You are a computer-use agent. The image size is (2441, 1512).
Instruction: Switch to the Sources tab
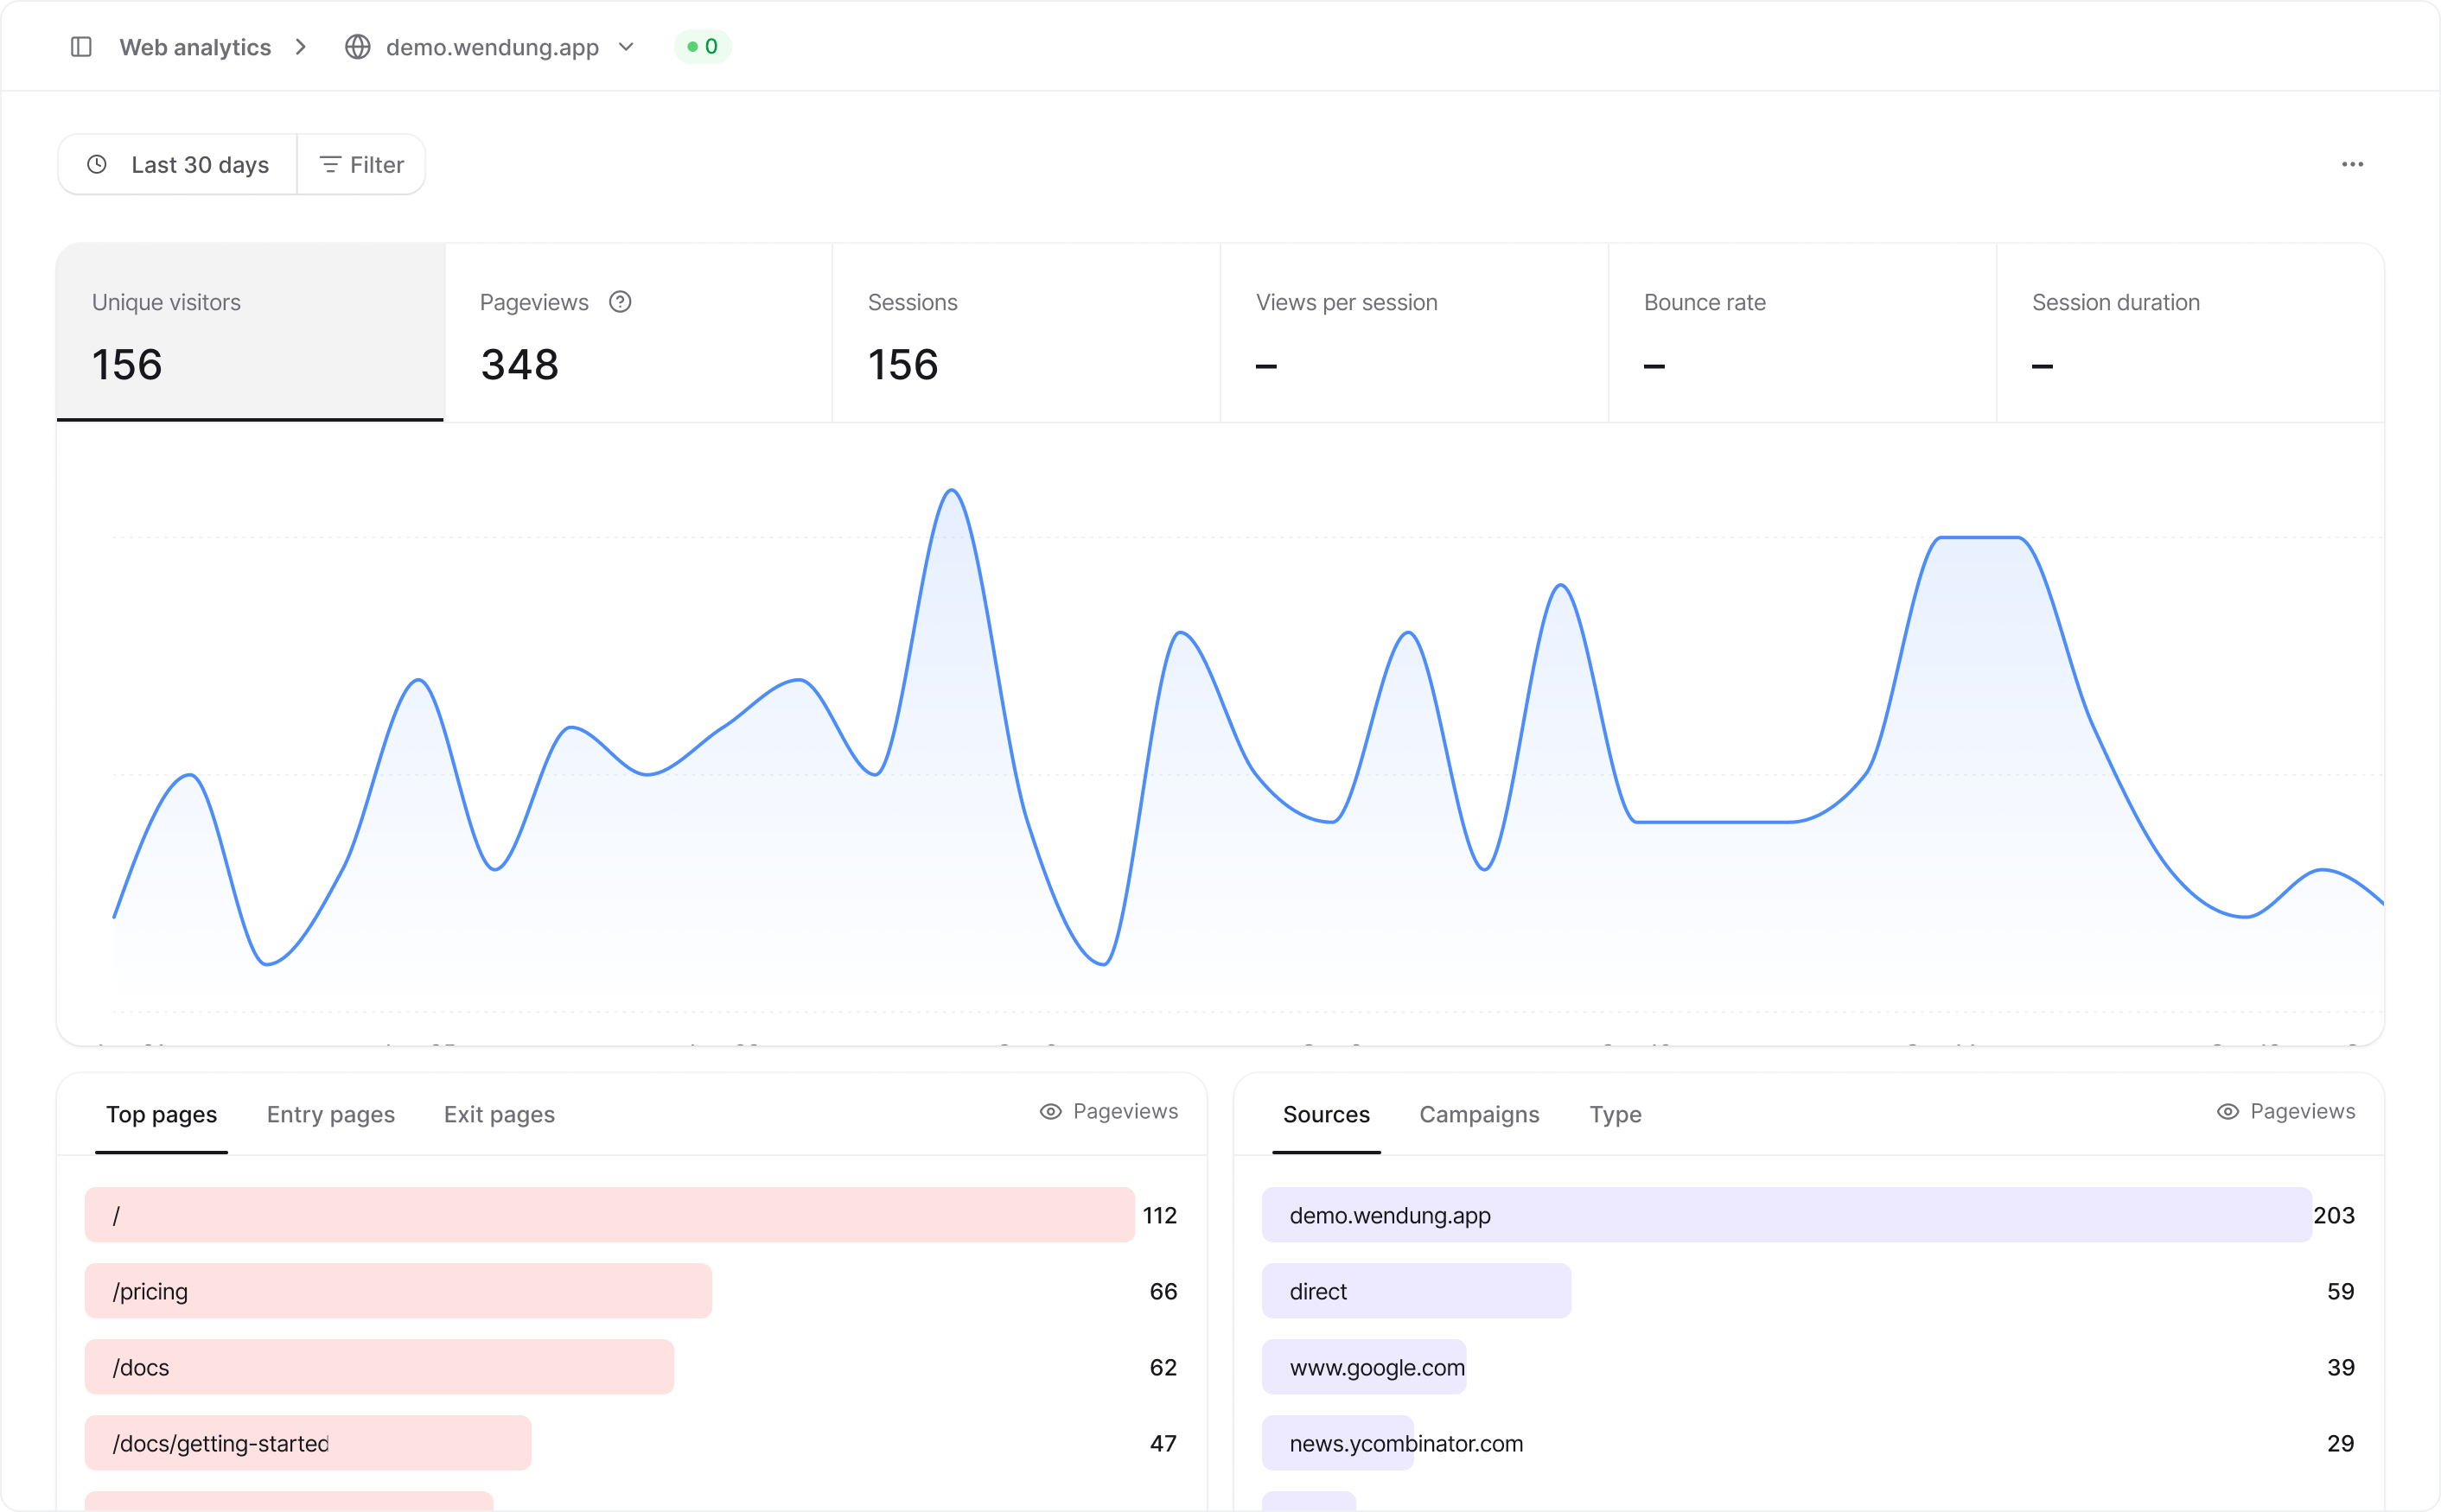1326,1114
